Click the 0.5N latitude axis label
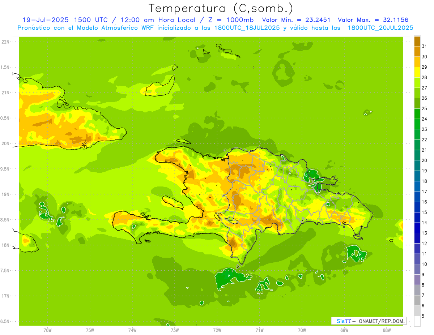This screenshot has height=335, width=434. pos(5,118)
